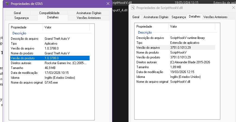The image size is (236, 122).
Task: Select 'Versão do produto' 3751.0.1013.29 row
Action: click(175, 57)
